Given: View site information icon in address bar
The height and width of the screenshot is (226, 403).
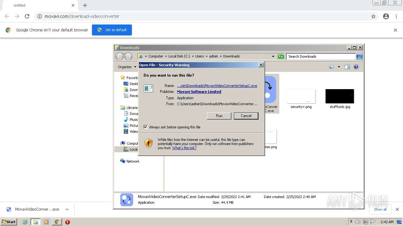Looking at the screenshot, I should tap(40, 16).
